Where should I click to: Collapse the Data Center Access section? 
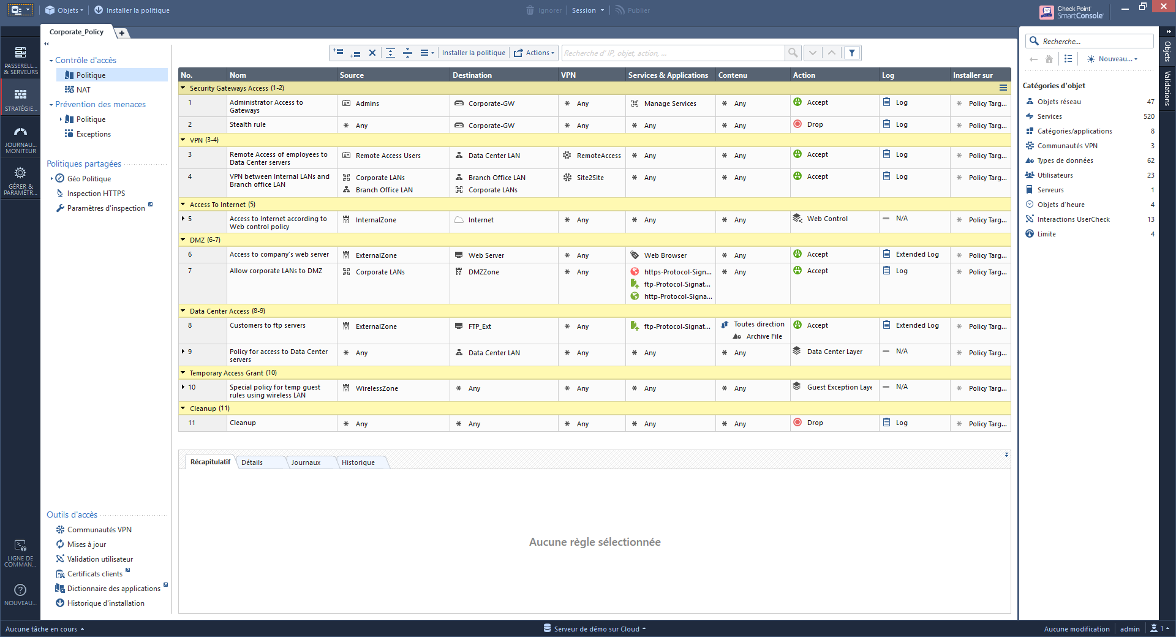(x=183, y=311)
